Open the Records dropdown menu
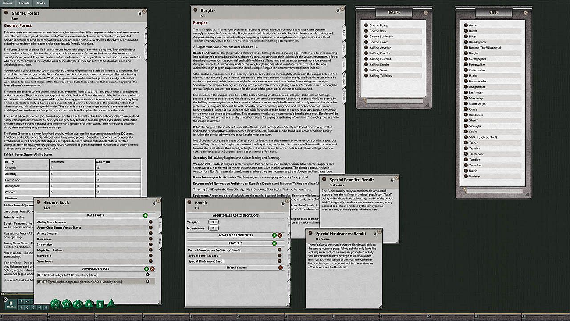This screenshot has width=570, height=321. 24,3
